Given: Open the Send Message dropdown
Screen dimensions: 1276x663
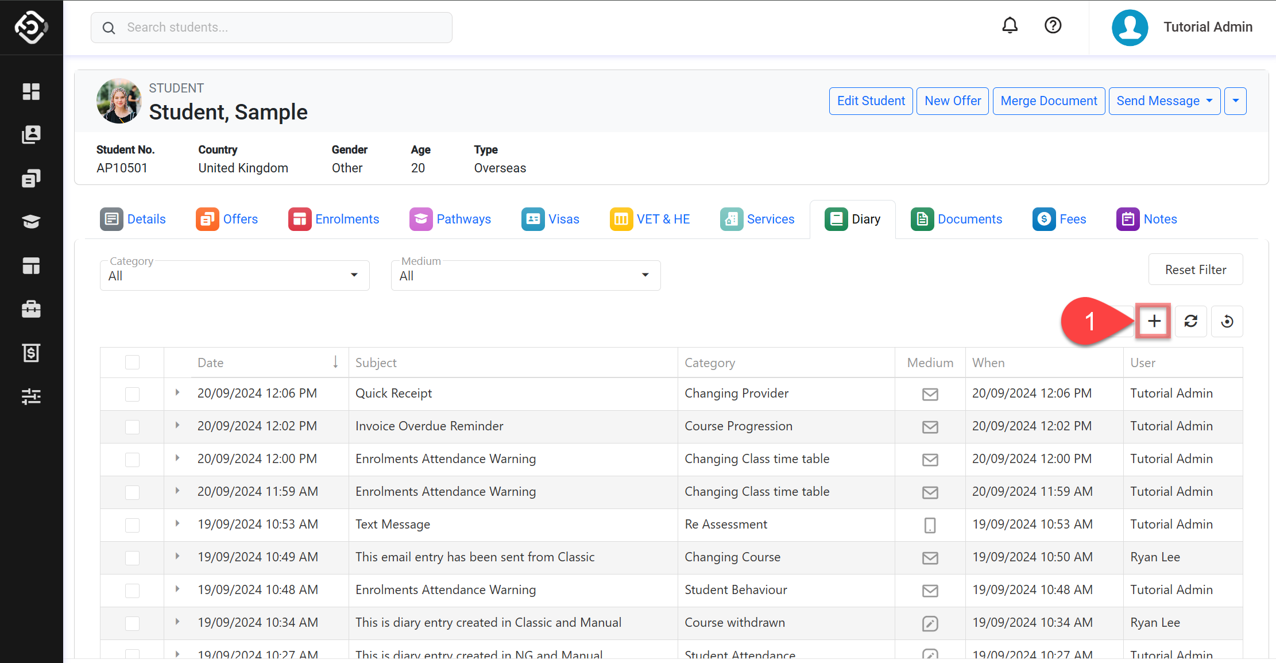Looking at the screenshot, I should (x=1164, y=101).
